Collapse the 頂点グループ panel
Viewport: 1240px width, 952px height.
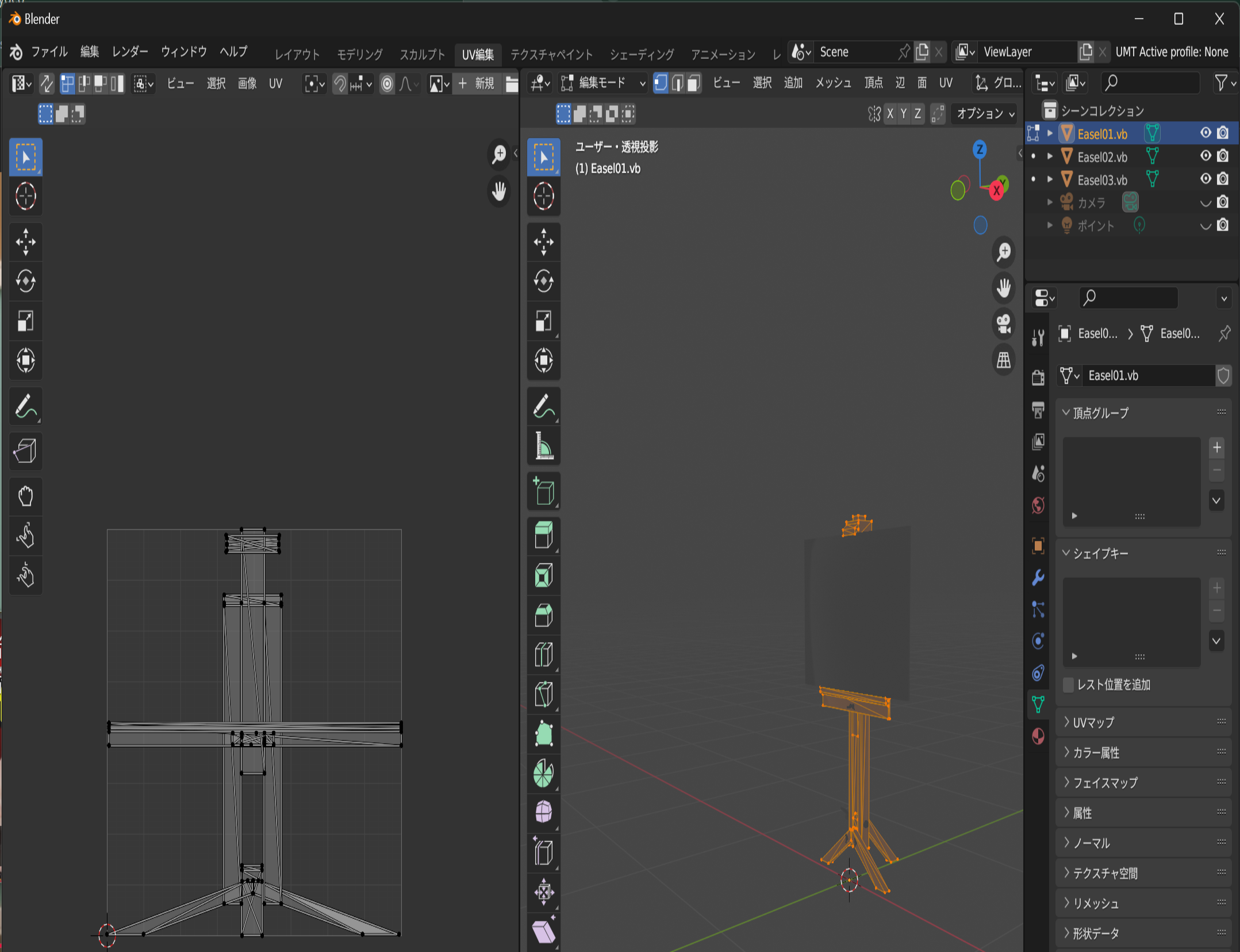click(x=1143, y=413)
